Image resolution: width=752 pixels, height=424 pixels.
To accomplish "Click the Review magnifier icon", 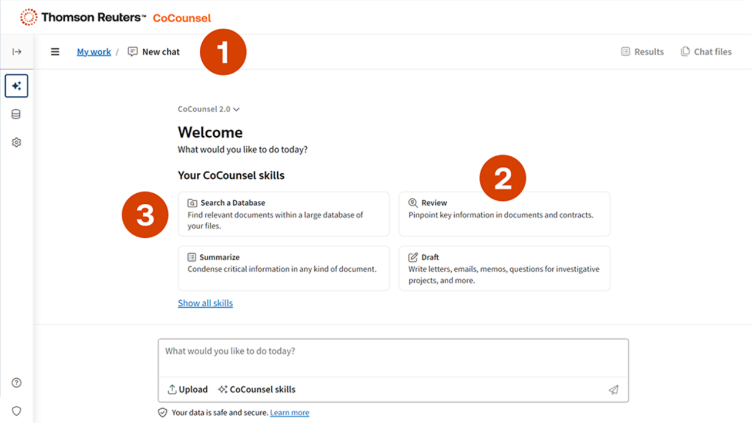I will click(x=413, y=203).
